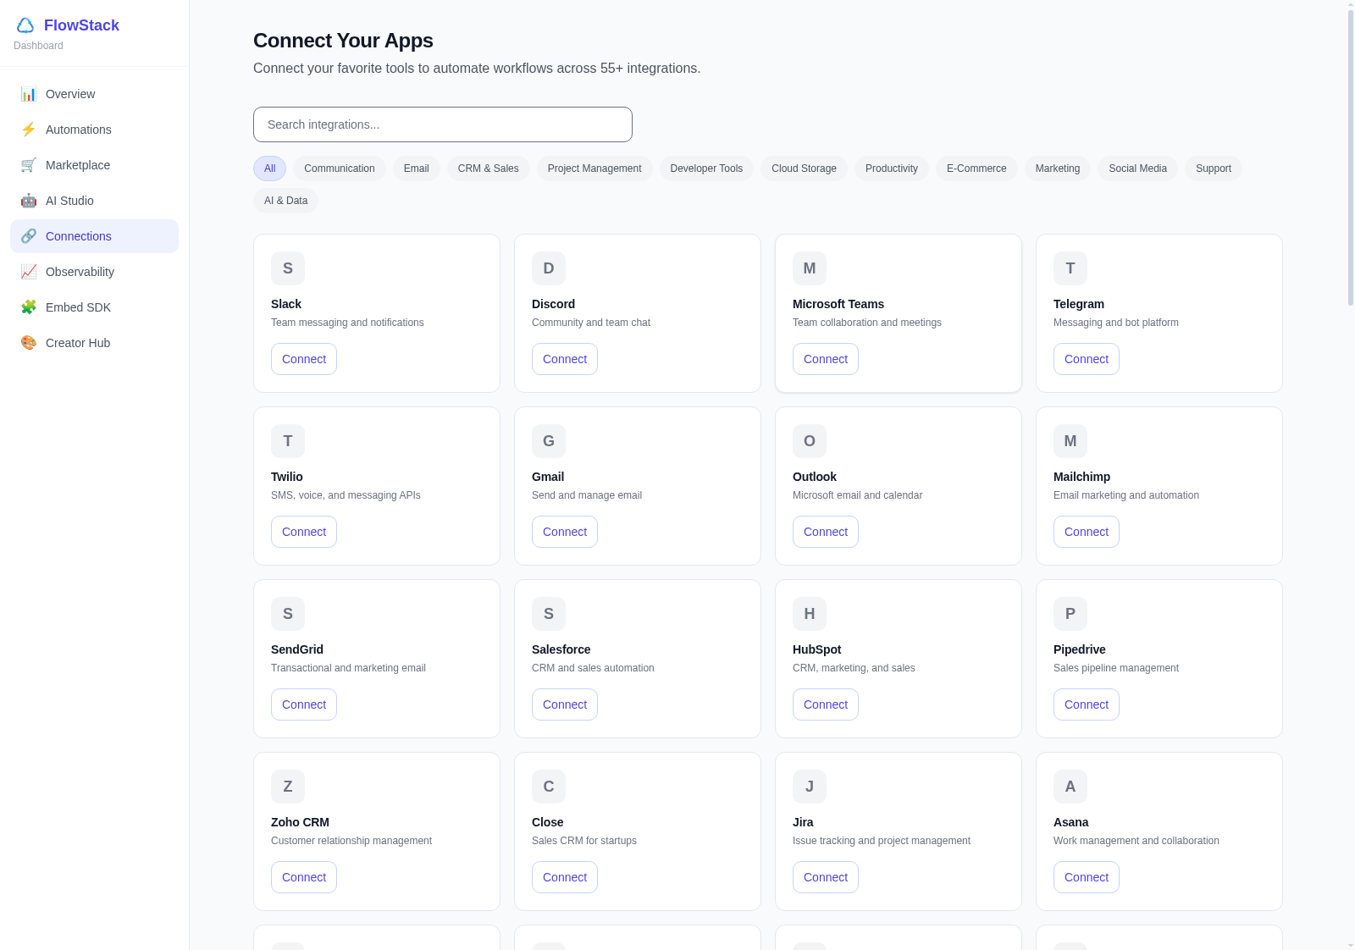Click the FlowStack brand name
The height and width of the screenshot is (950, 1355).
81,25
